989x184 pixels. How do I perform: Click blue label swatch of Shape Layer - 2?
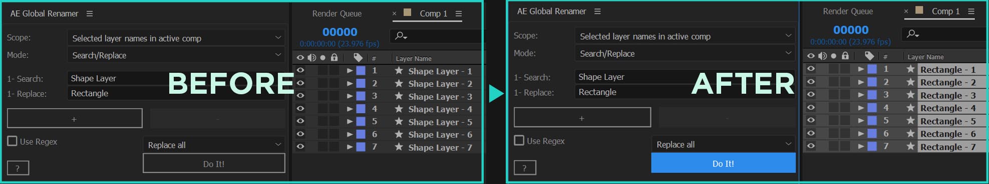[x=361, y=83]
